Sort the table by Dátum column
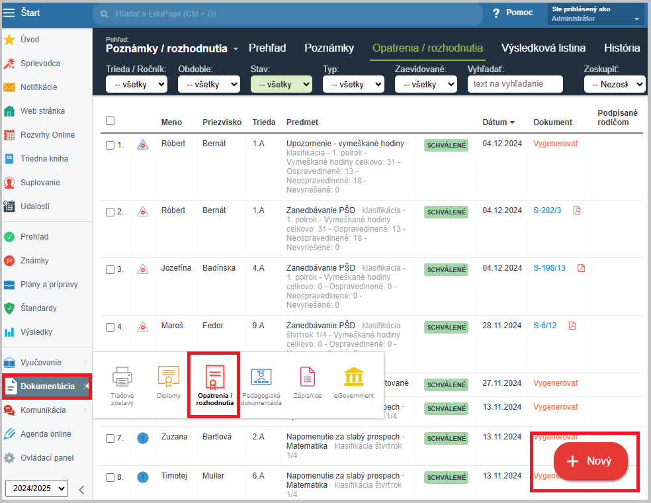The height and width of the screenshot is (503, 651). [499, 122]
